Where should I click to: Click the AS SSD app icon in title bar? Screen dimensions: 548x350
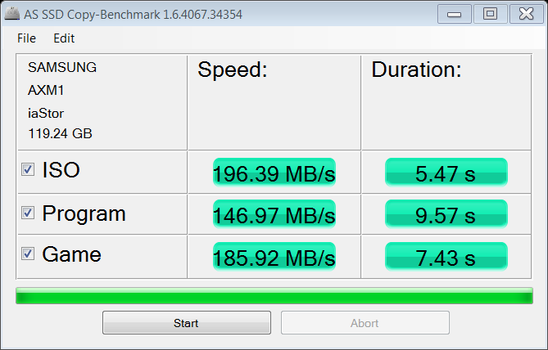click(11, 15)
